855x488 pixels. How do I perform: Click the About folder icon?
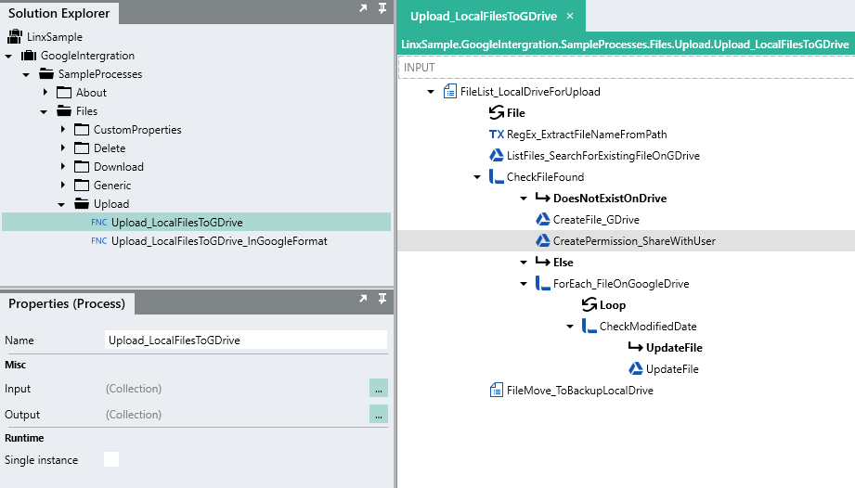click(64, 93)
